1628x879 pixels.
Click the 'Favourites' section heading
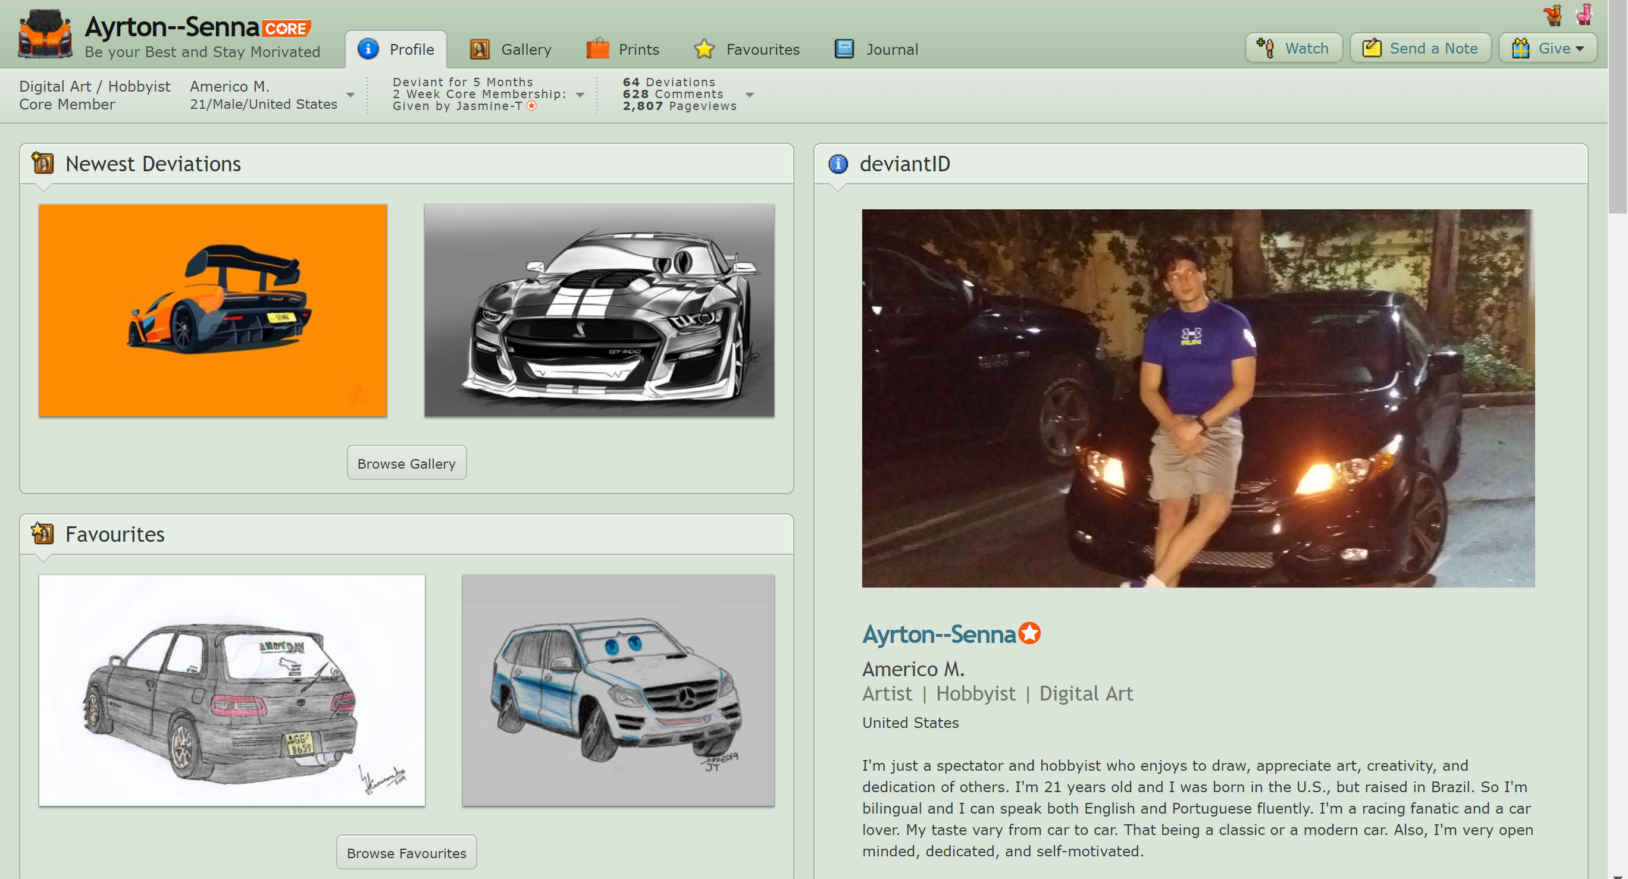114,534
